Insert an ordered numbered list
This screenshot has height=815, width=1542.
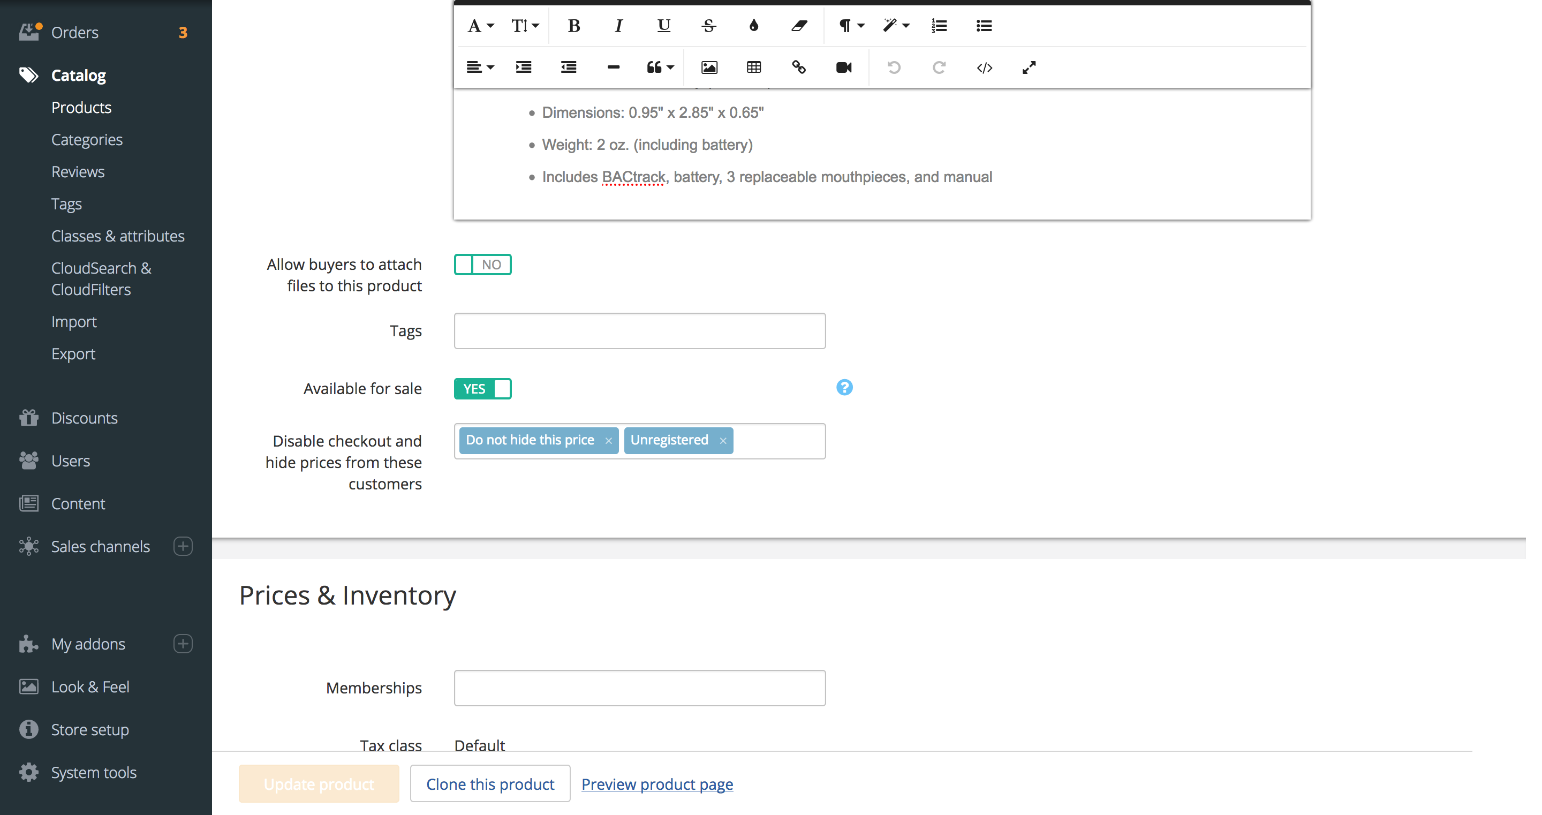coord(939,26)
